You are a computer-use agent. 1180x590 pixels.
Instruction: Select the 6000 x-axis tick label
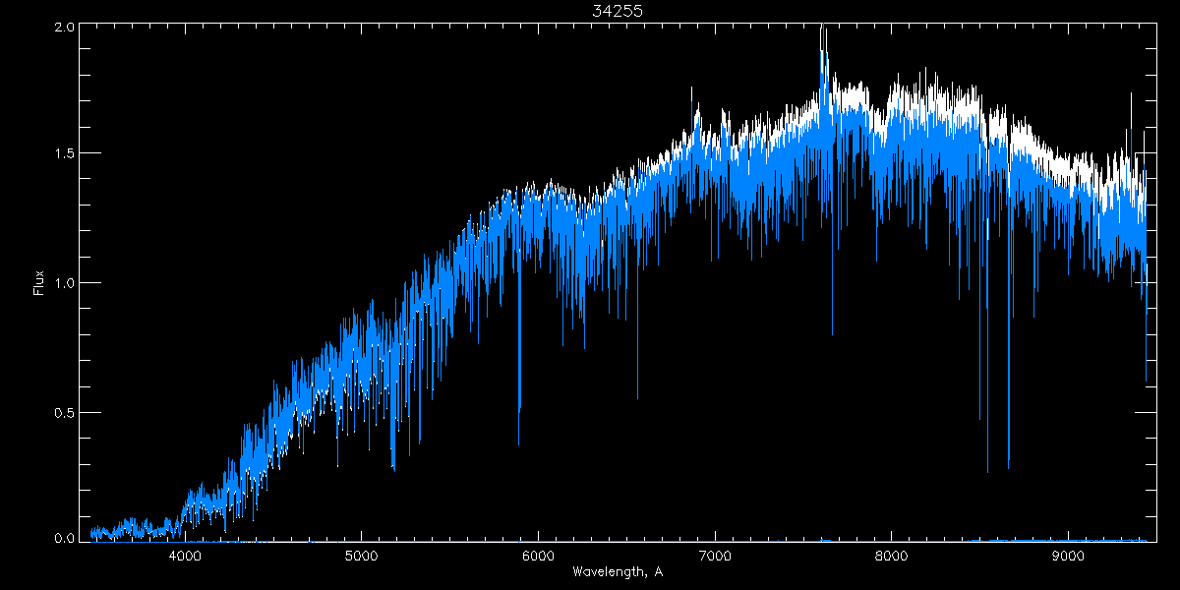(538, 556)
